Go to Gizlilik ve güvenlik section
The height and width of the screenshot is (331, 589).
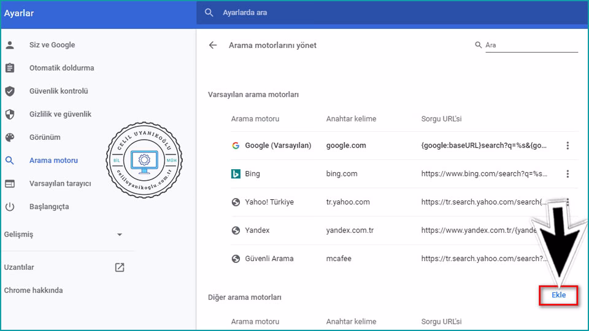(60, 114)
